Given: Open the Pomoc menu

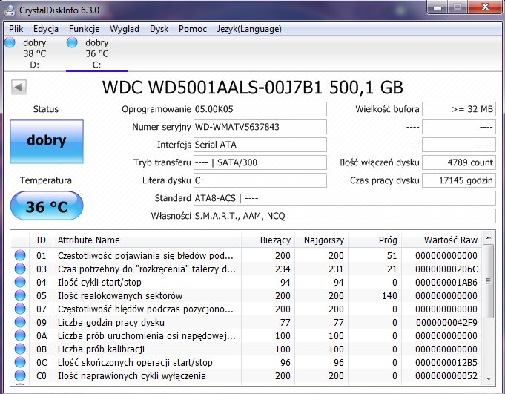Looking at the screenshot, I should [193, 29].
